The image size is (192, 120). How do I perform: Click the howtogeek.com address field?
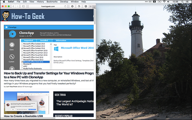[48, 6]
